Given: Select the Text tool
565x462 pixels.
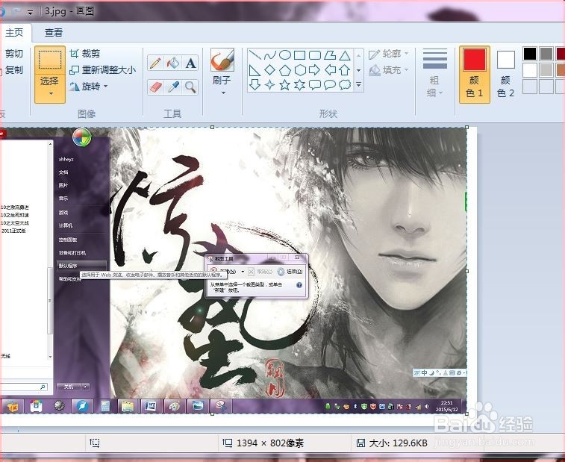Looking at the screenshot, I should pyautogui.click(x=190, y=63).
